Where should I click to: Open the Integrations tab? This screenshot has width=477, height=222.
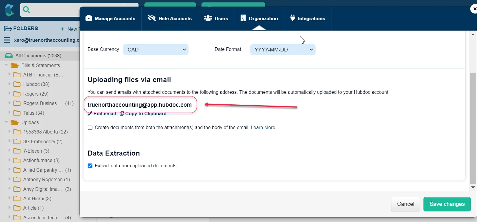point(308,19)
